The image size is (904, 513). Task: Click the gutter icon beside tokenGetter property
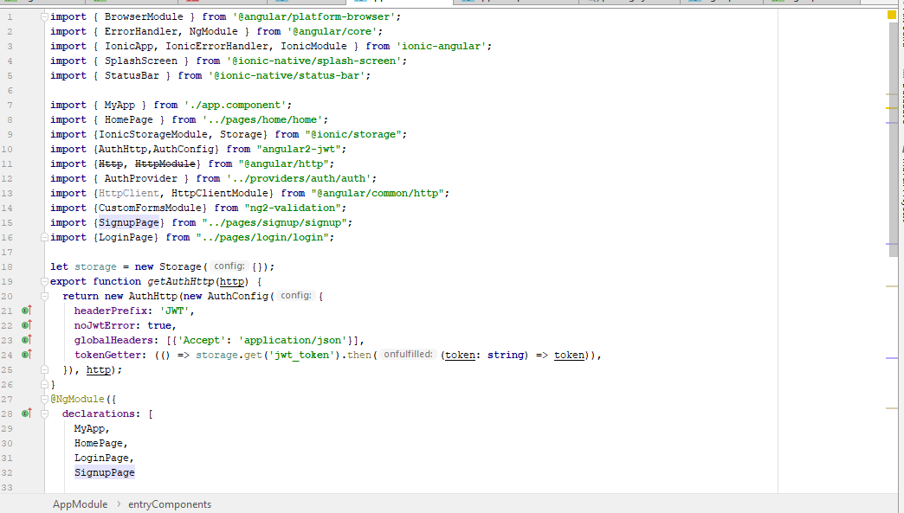(x=25, y=355)
